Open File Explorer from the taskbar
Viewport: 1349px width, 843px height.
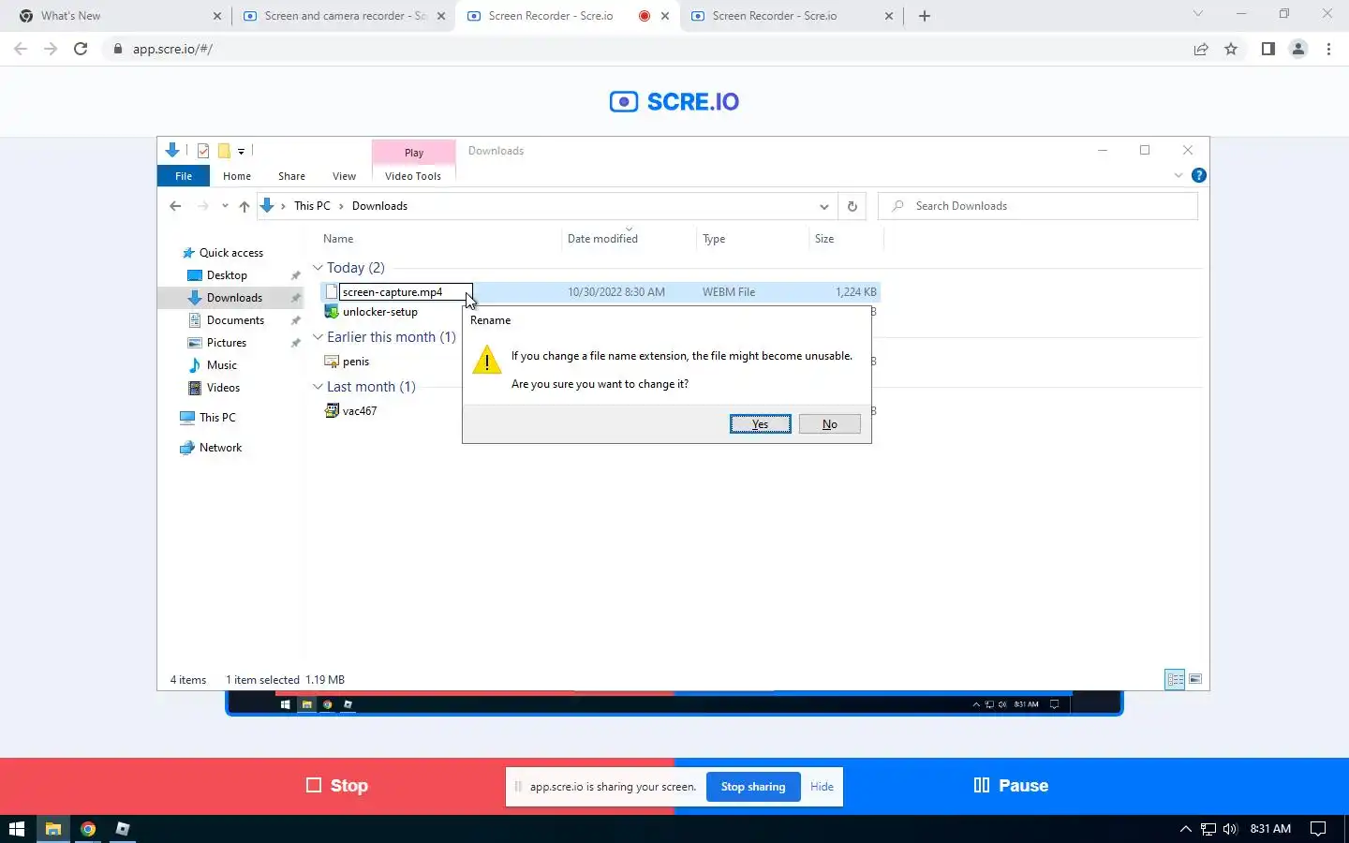point(53,829)
